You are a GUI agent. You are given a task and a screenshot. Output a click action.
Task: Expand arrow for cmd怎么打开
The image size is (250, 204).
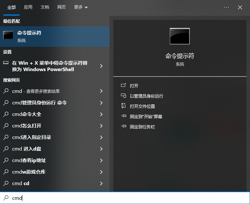101,126
